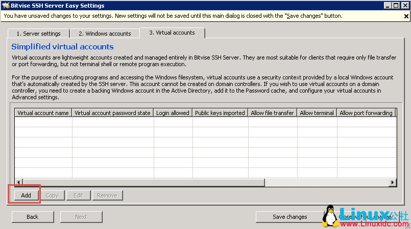411x229 pixels.
Task: Click the Allow port forwarding column header
Action: (366, 113)
